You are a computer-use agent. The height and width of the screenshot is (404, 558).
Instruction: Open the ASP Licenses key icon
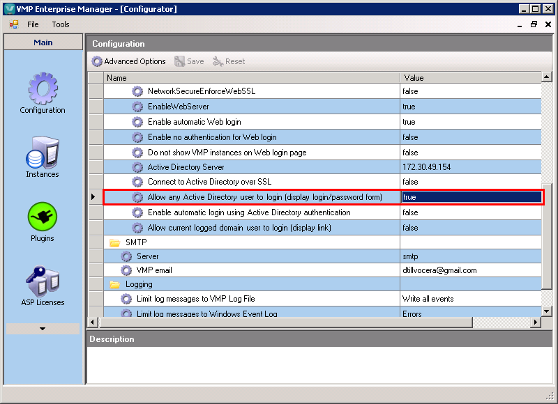tap(43, 281)
